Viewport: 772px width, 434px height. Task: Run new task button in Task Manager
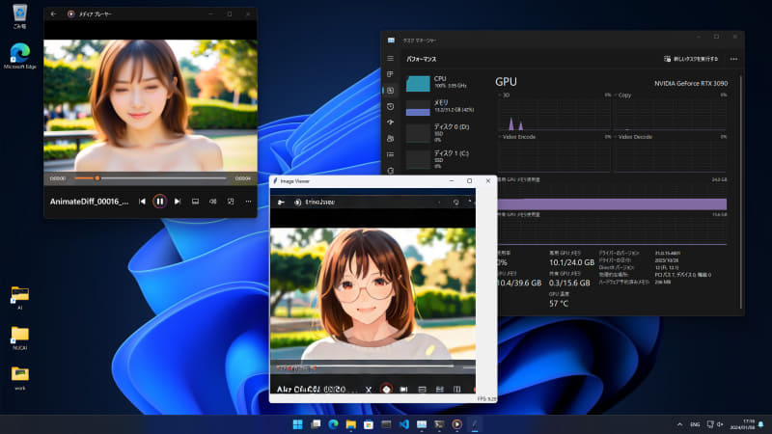[691, 59]
